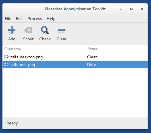Click the Add label in toolbar

pyautogui.click(x=12, y=39)
